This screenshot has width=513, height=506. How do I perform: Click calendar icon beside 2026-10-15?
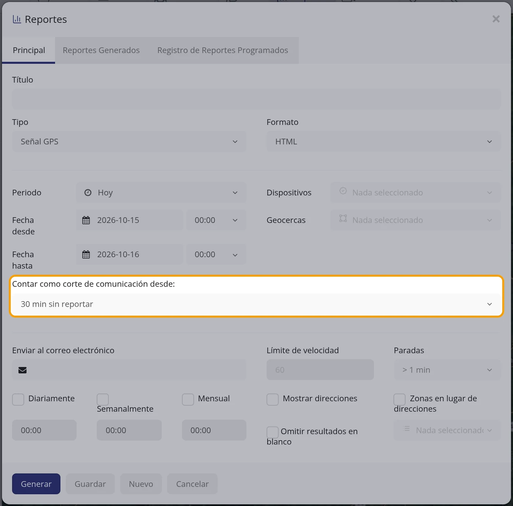click(86, 220)
